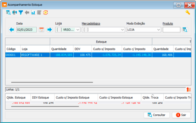The width and height of the screenshot is (196, 123).
Task: Click the cell 108.475
Action: click(83, 55)
